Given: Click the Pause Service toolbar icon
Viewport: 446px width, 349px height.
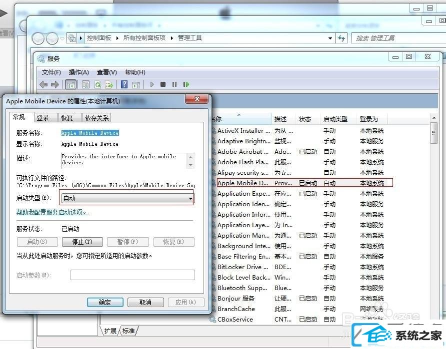Looking at the screenshot, I should point(174,84).
